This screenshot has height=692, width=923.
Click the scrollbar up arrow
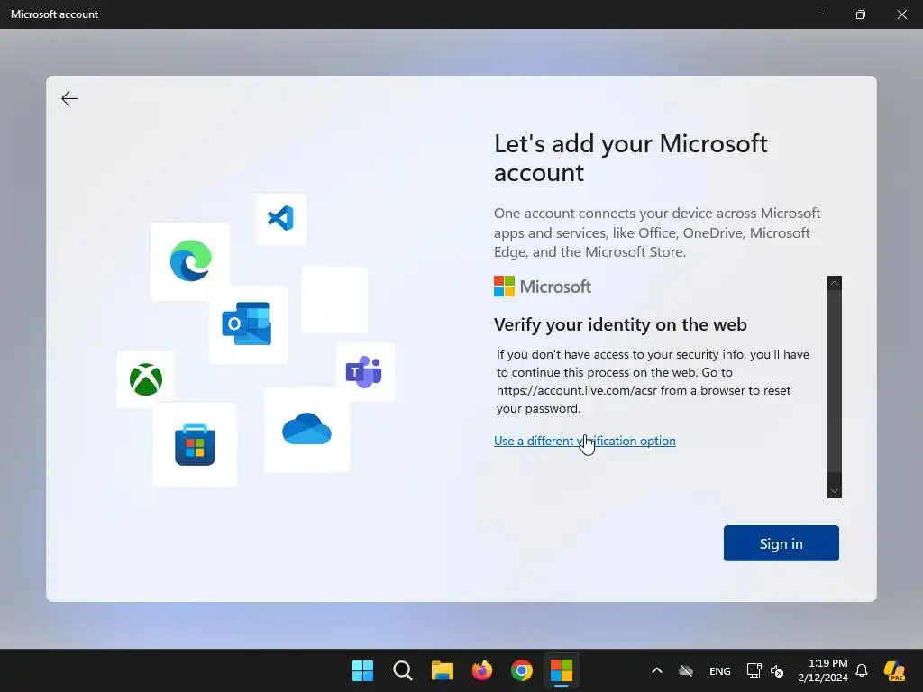(834, 283)
